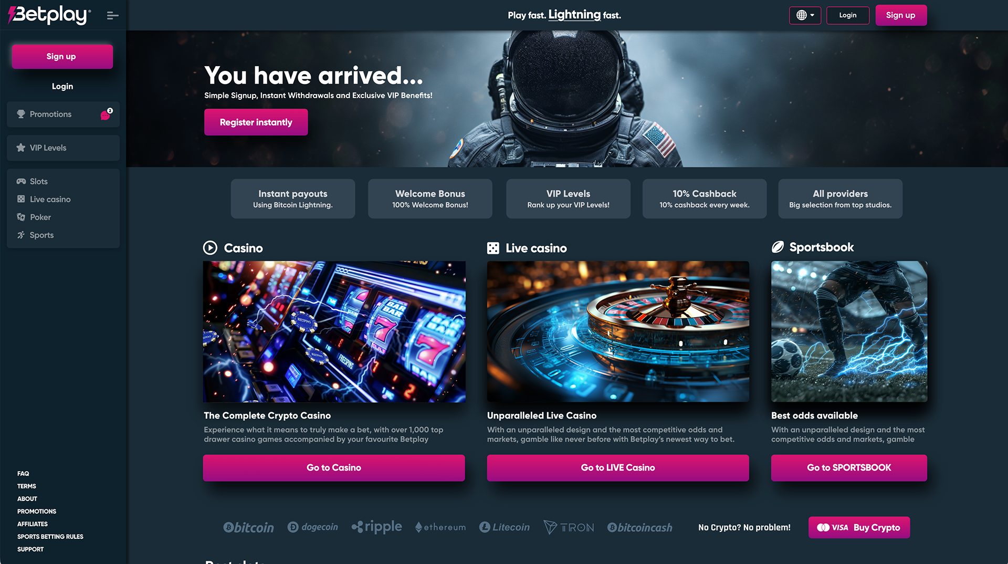Viewport: 1008px width, 564px height.
Task: Open the AFFILIATES footer link
Action: pos(33,524)
